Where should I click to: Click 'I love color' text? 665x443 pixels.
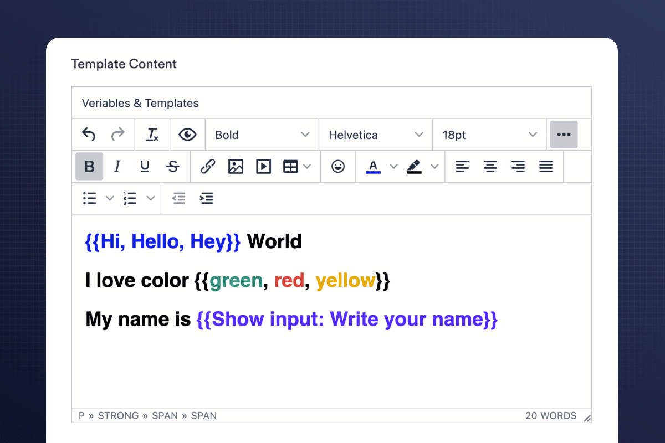137,281
